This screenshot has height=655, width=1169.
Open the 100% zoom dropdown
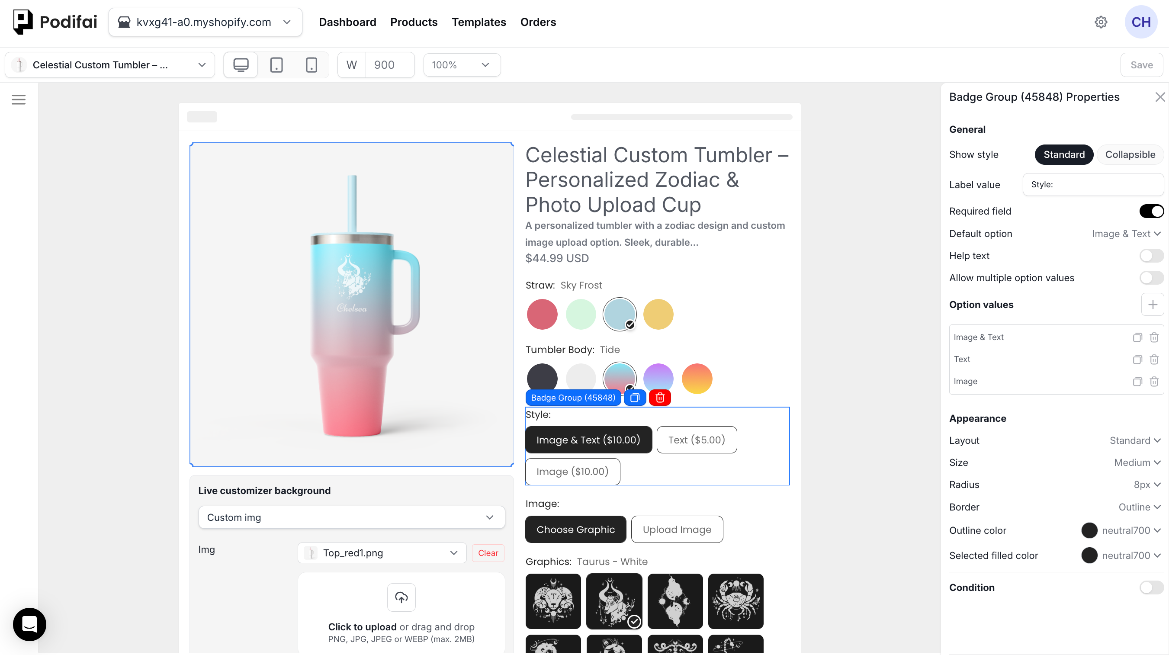pyautogui.click(x=462, y=65)
